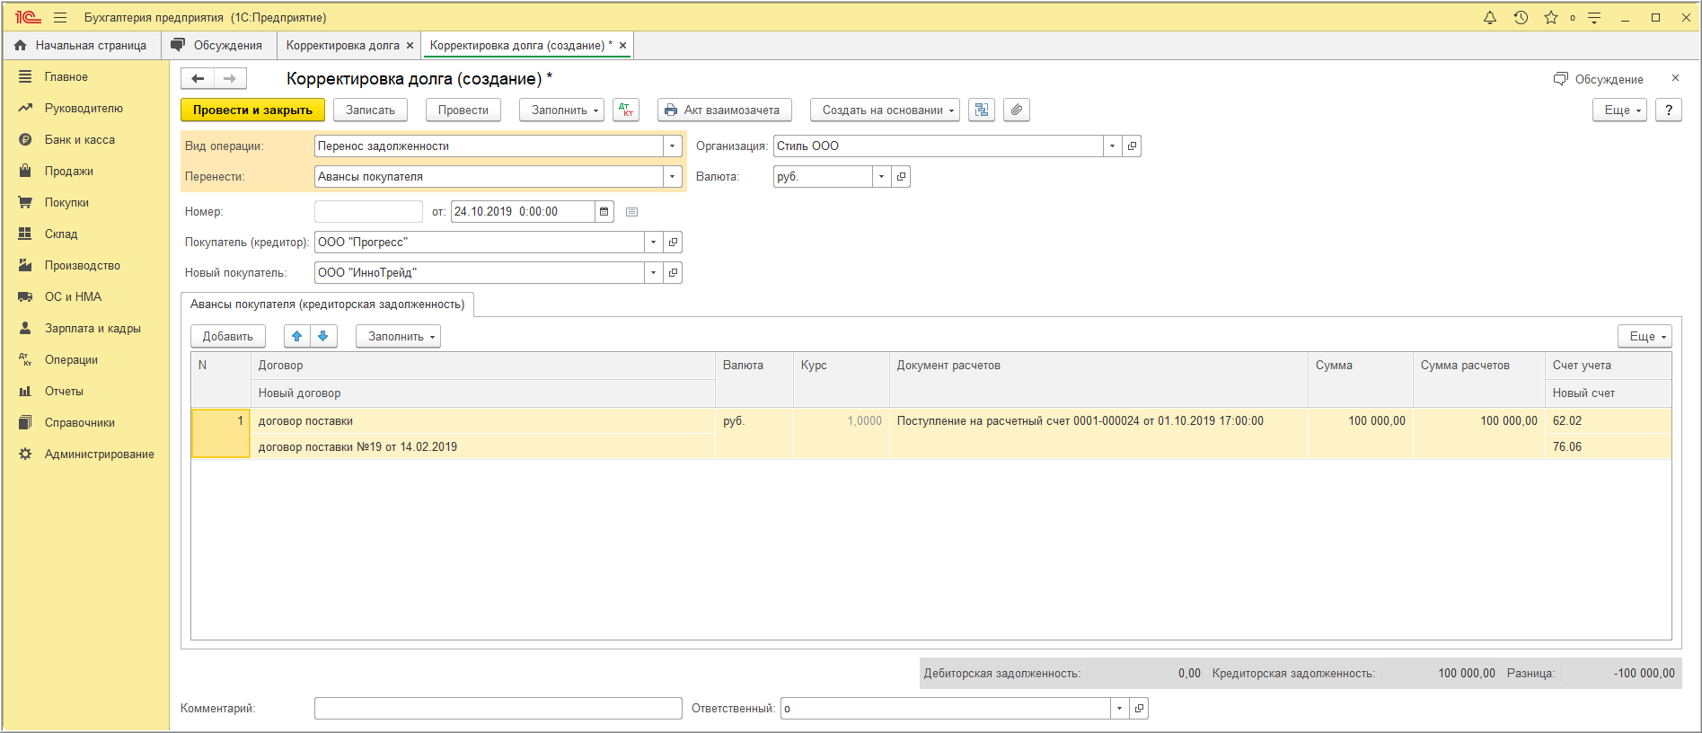Open the Создать на основании dropdown

(884, 110)
